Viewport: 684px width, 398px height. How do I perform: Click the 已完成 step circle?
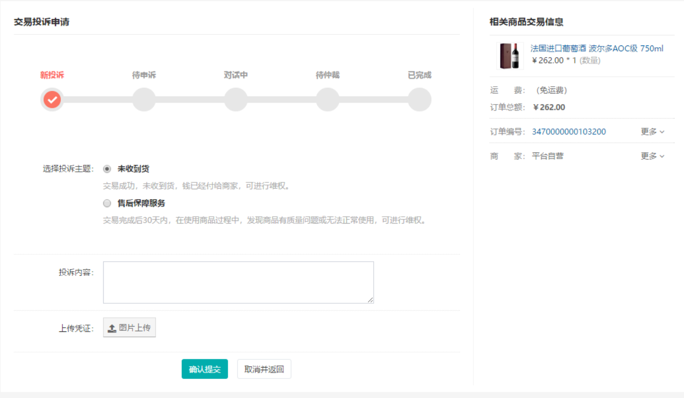click(x=420, y=99)
